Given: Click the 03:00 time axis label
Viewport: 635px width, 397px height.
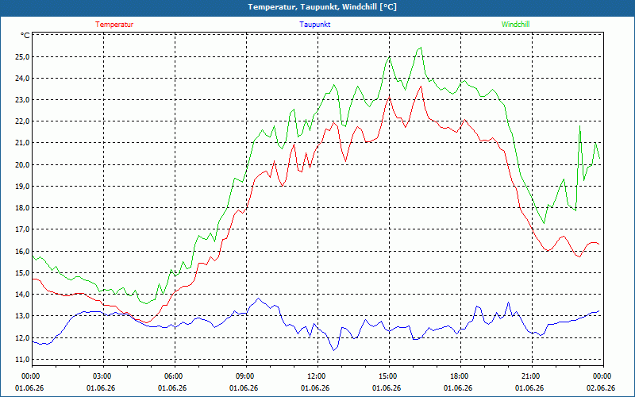Looking at the screenshot, I should pos(103,376).
